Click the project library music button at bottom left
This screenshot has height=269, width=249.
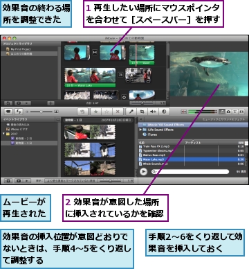(x=8, y=103)
